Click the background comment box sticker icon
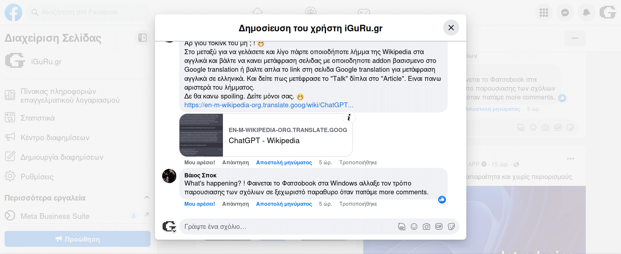 (570, 127)
